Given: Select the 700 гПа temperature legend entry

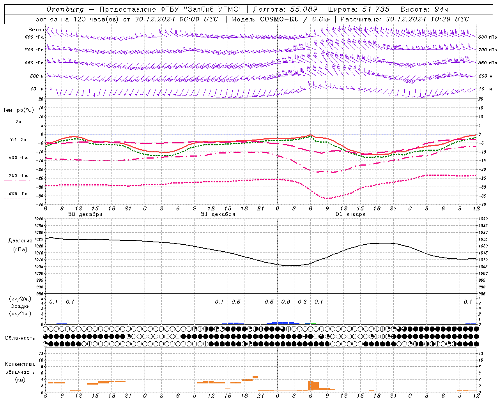Looking at the screenshot, I should (18, 176).
